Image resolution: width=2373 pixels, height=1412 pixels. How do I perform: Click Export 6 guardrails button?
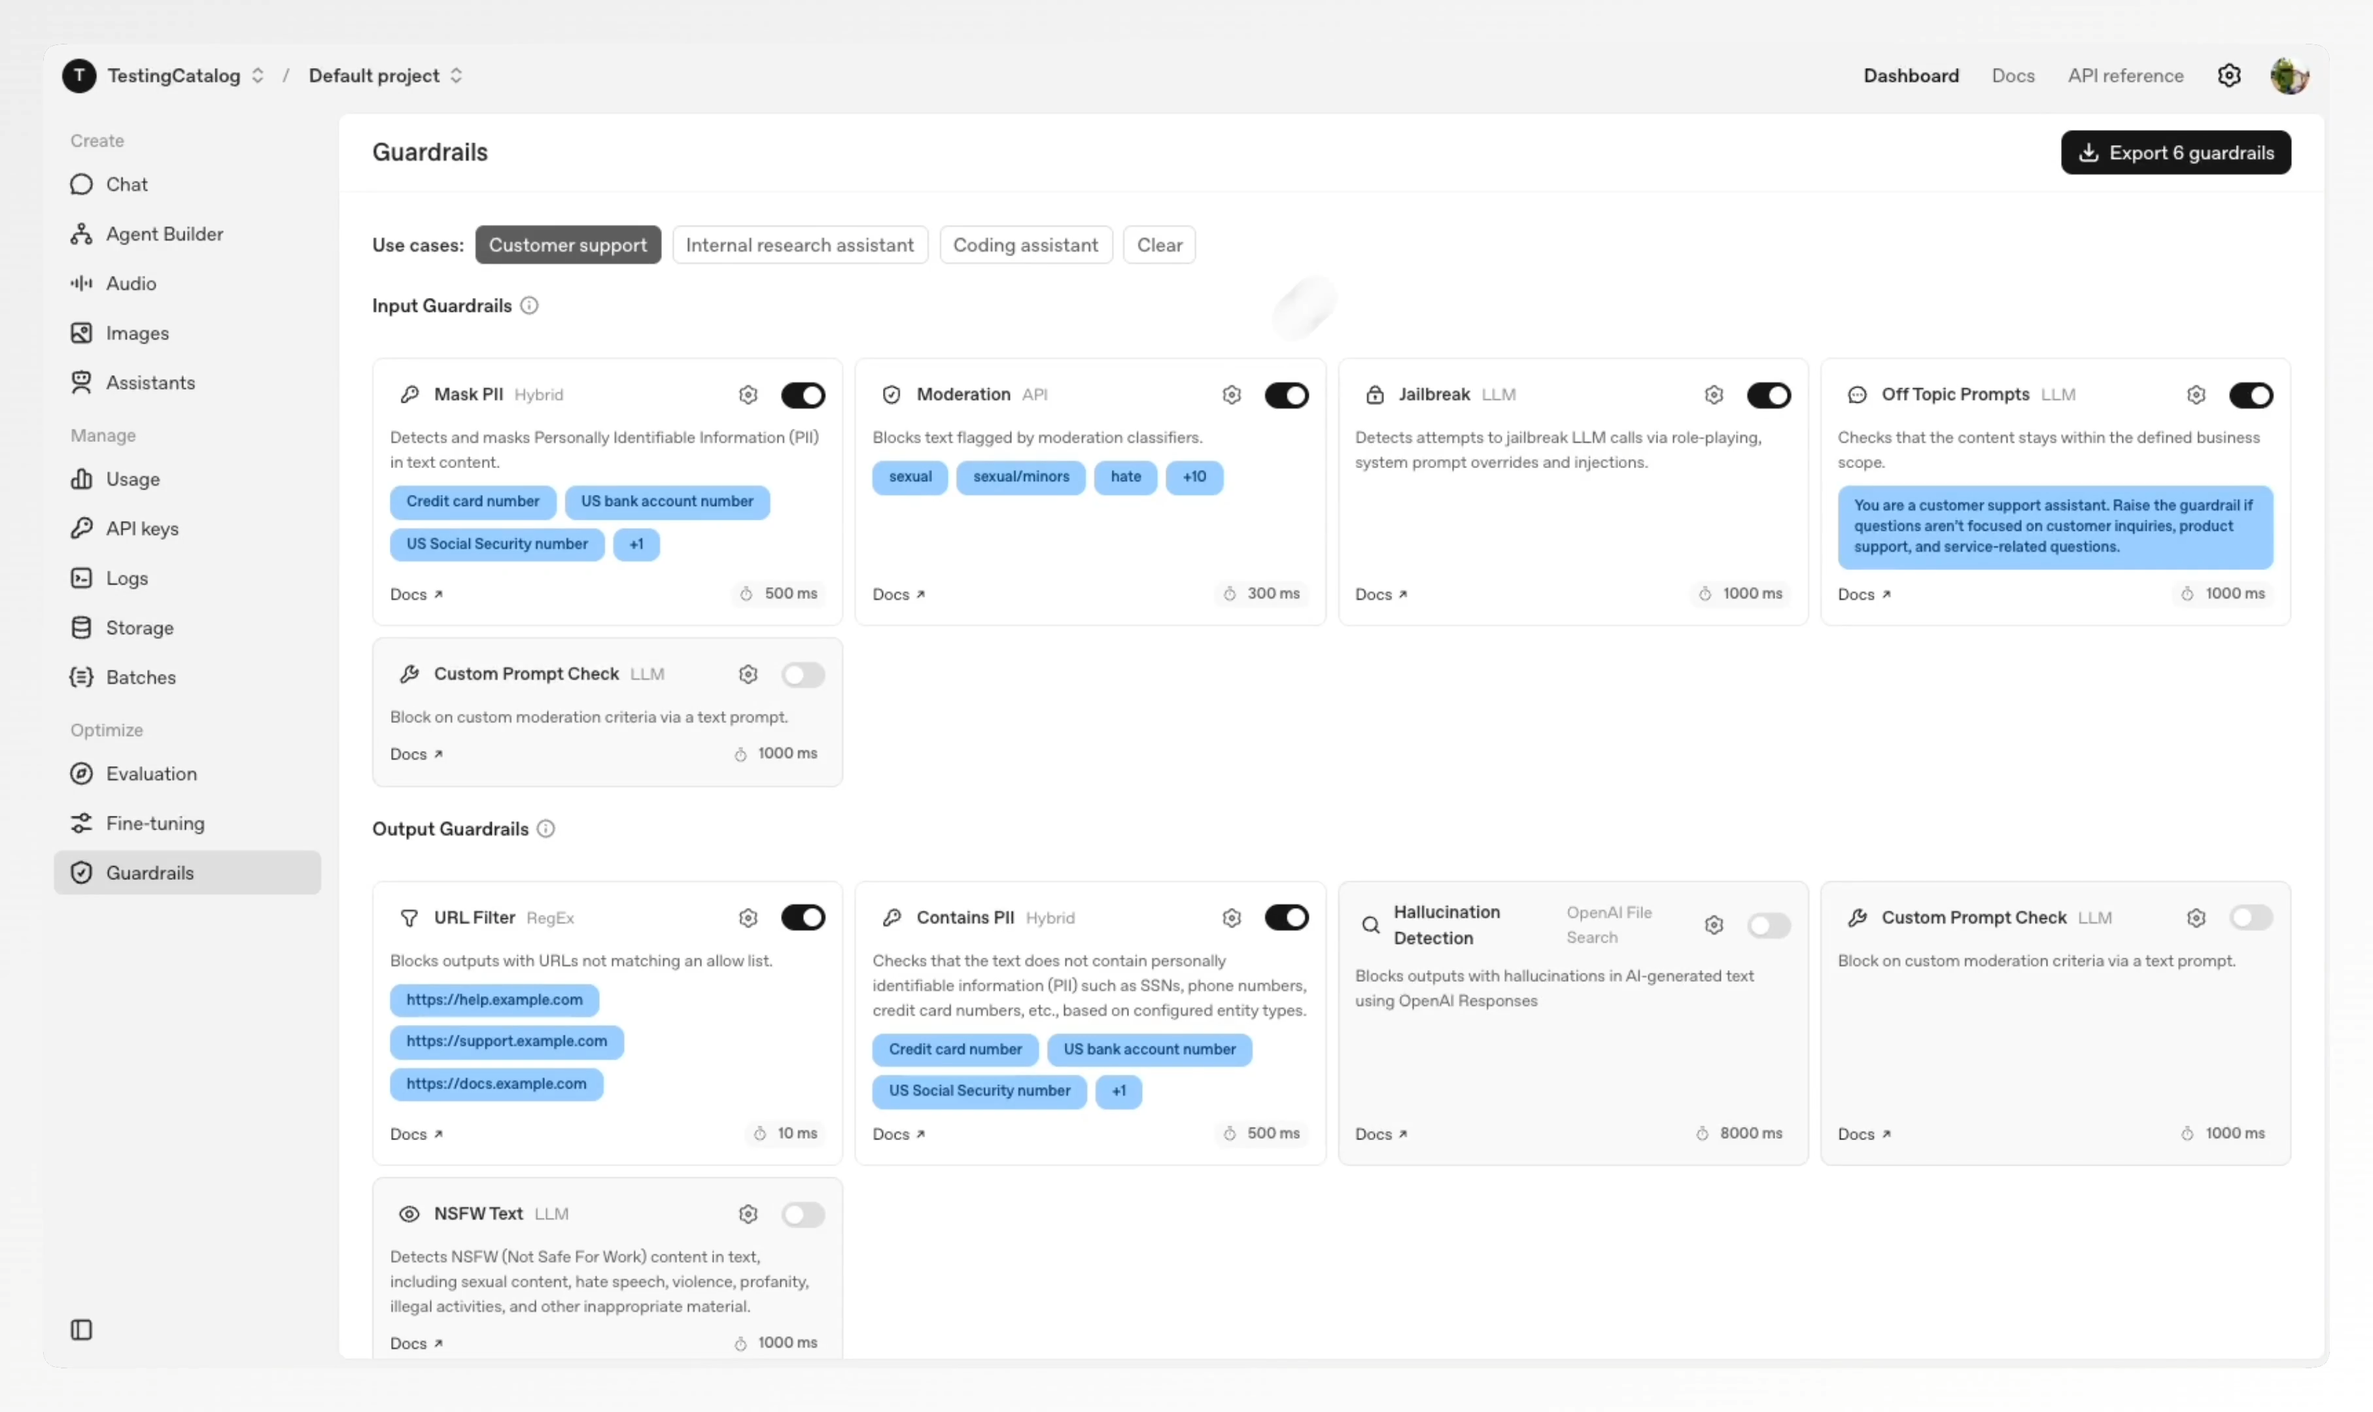tap(2175, 152)
